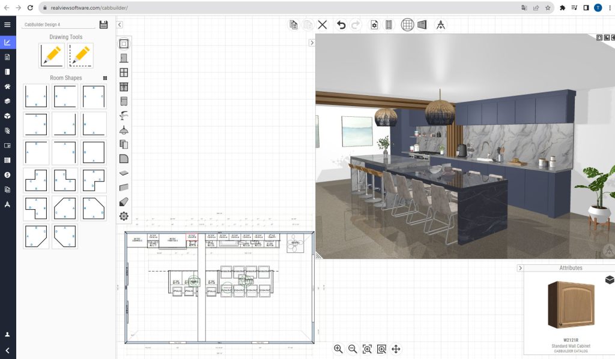Open the hamburger menu in the dark sidebar
615x359 pixels.
click(7, 24)
